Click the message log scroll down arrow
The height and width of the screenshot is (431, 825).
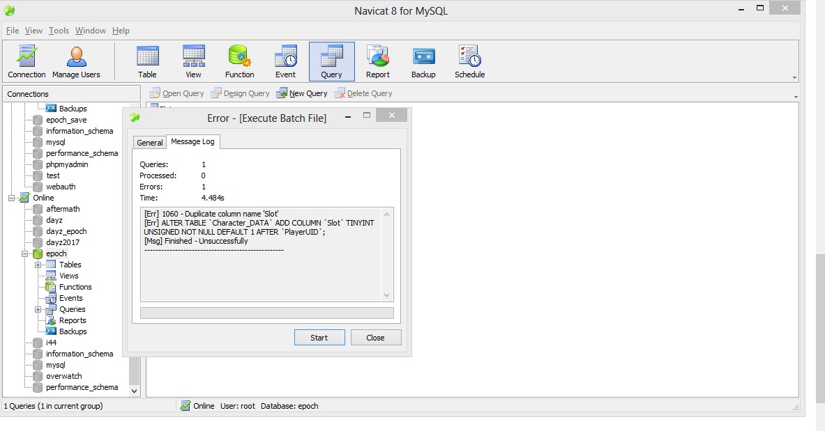click(387, 295)
